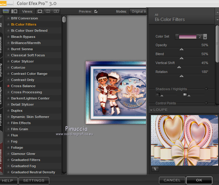Expand the Shadows / Highlights section
This screenshot has width=219, height=185.
206,89
